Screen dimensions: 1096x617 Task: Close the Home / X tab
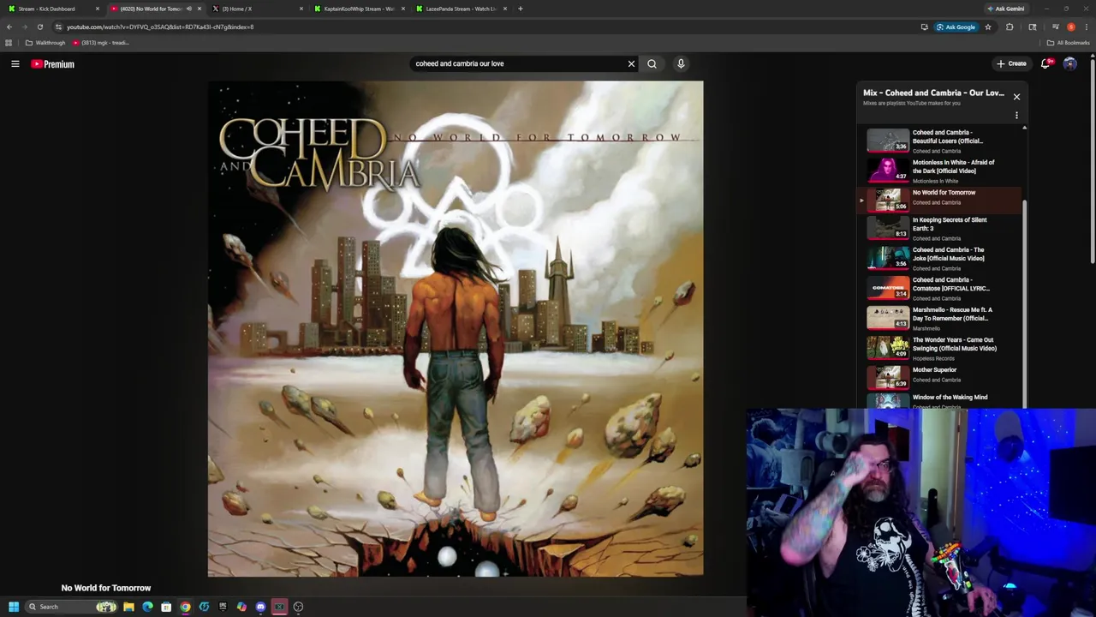pyautogui.click(x=301, y=9)
